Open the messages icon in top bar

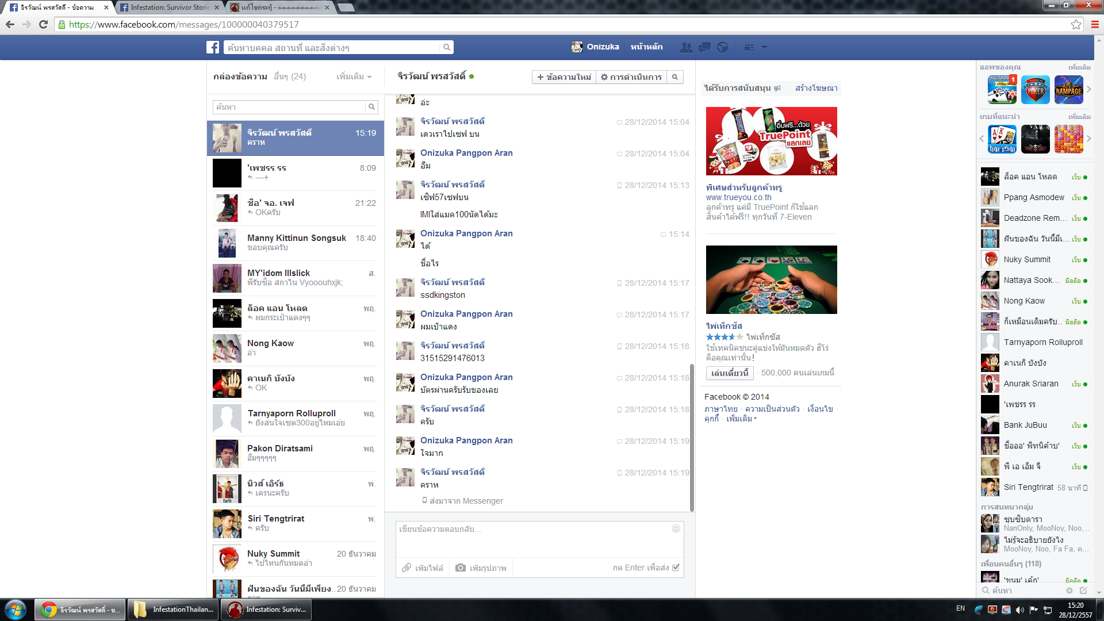[x=704, y=47]
